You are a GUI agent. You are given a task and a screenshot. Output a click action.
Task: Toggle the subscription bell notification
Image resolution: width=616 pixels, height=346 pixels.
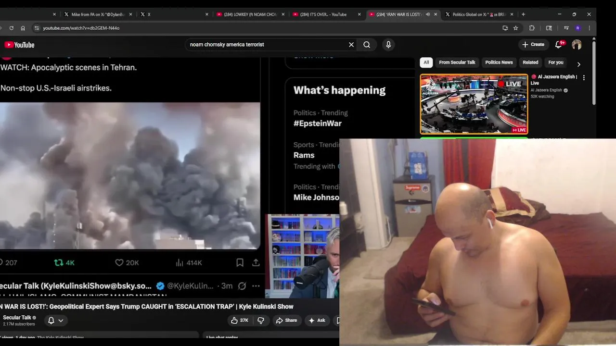point(51,321)
